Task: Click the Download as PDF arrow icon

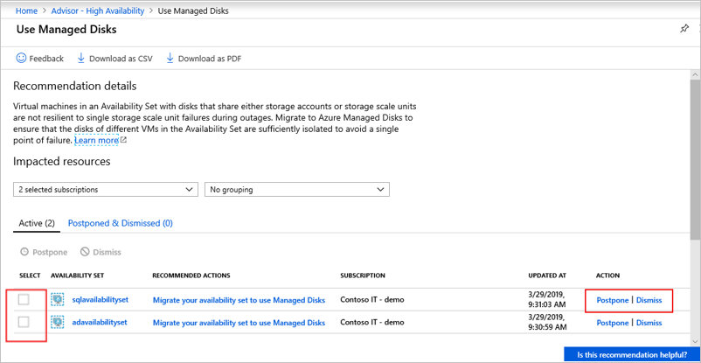Action: (x=170, y=59)
